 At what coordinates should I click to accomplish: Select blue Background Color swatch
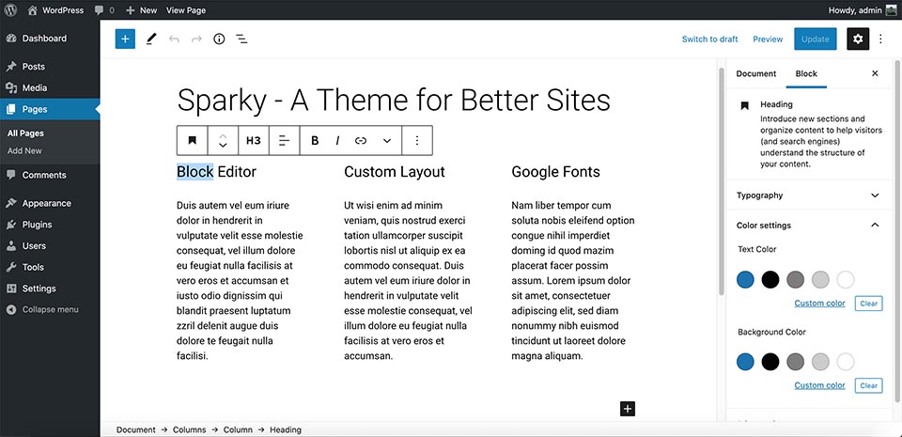click(745, 362)
